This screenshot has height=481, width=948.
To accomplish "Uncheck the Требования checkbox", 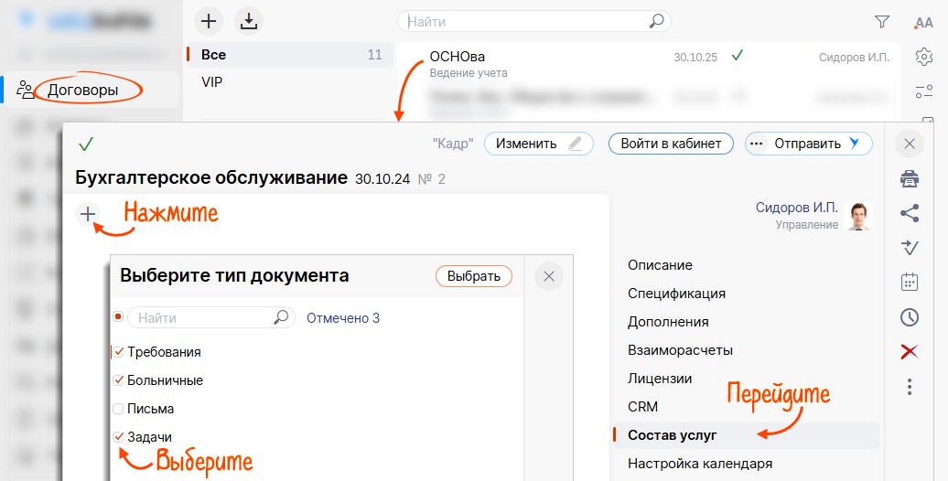I will (118, 352).
